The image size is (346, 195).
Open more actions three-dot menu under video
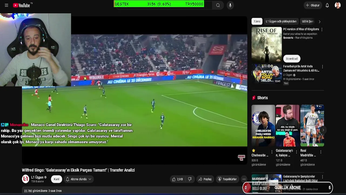pos(244,179)
